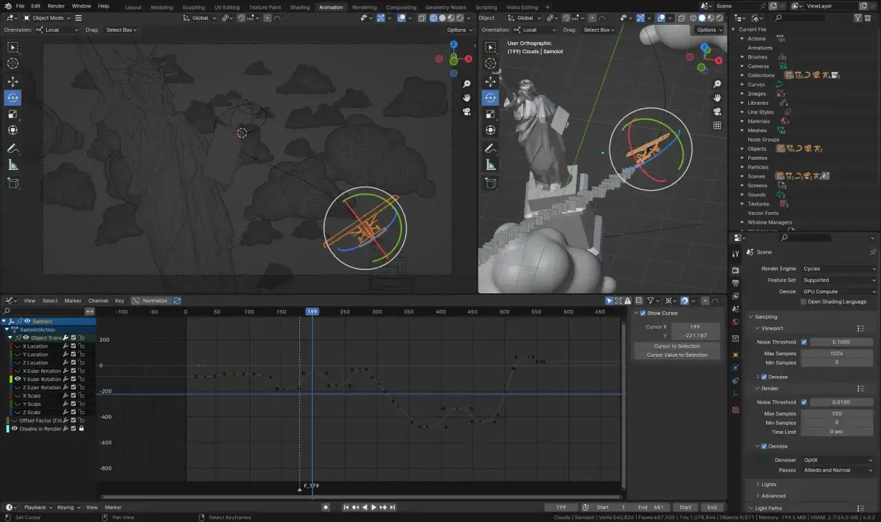Open the Render Engine dropdown showing Cycles
The height and width of the screenshot is (522, 881).
pyautogui.click(x=839, y=269)
